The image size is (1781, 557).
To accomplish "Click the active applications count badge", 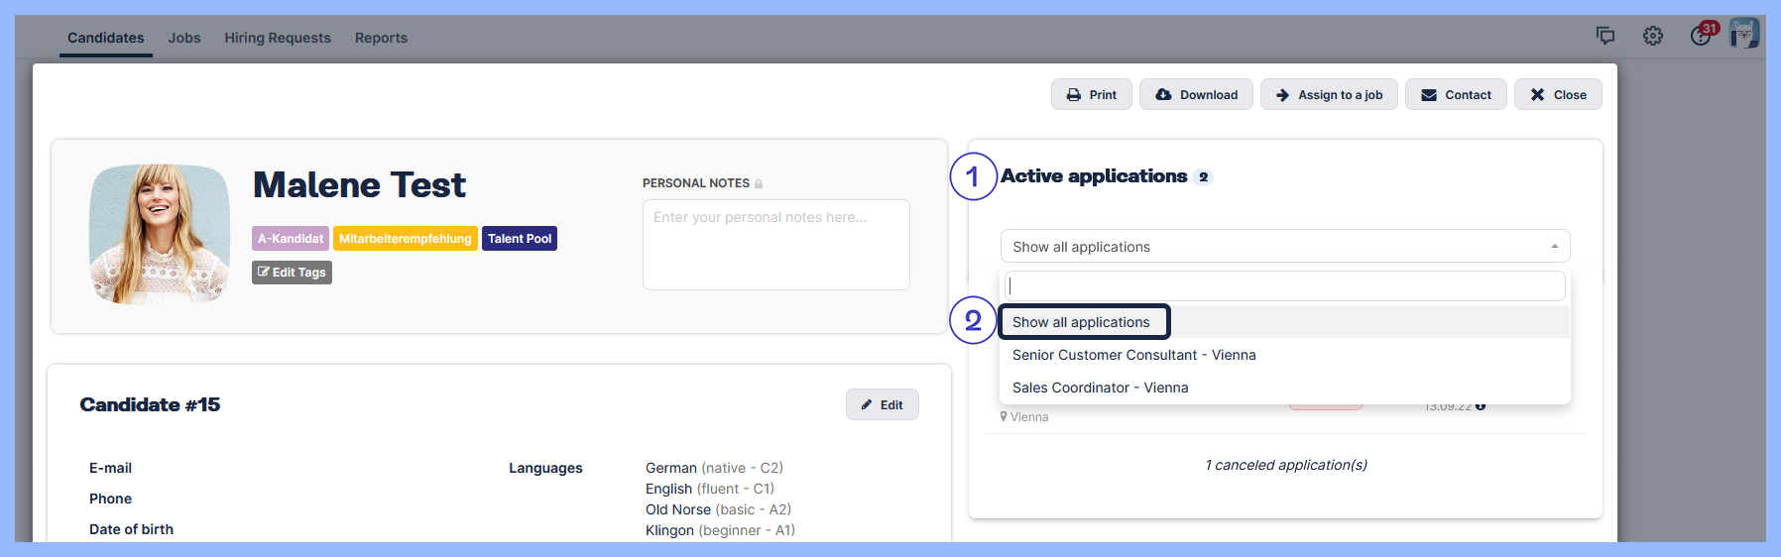I will [1203, 177].
